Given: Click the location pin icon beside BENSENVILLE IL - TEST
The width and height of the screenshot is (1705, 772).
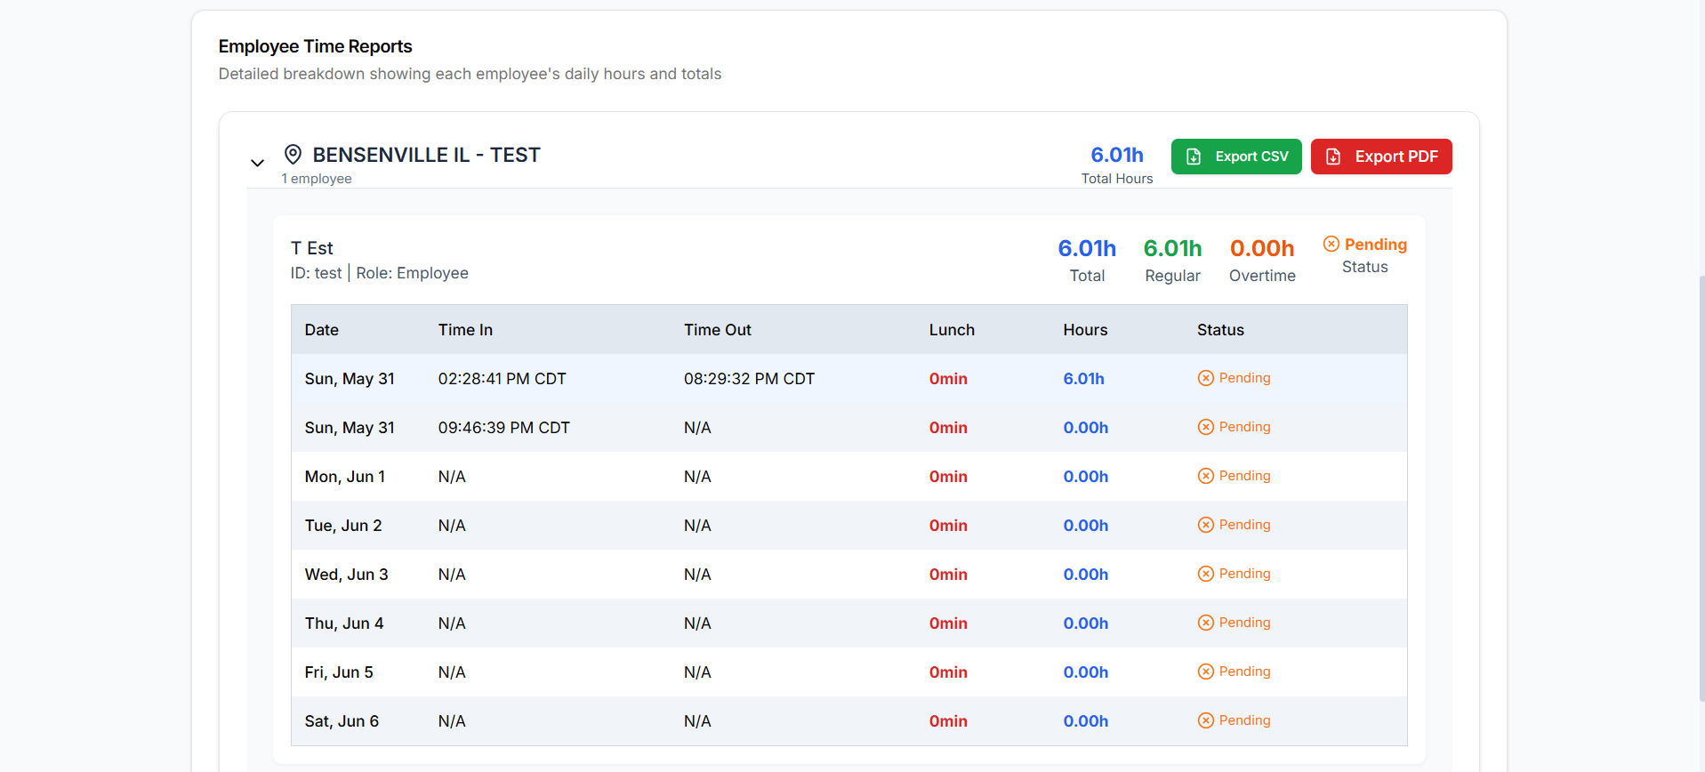Looking at the screenshot, I should click(293, 155).
